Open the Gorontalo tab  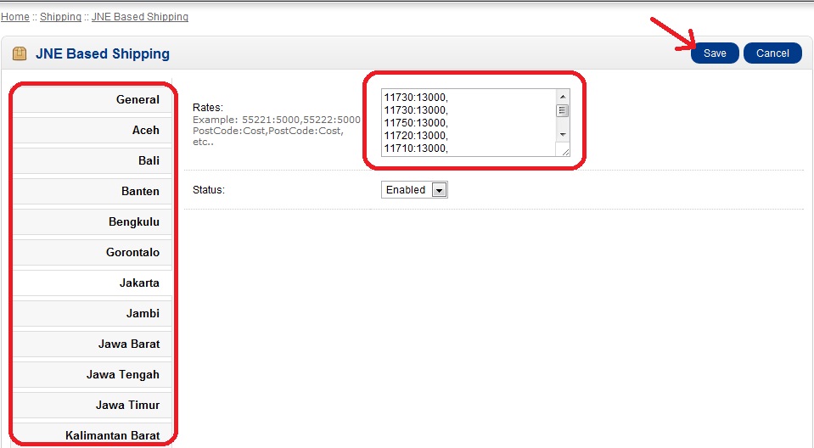[x=93, y=253]
